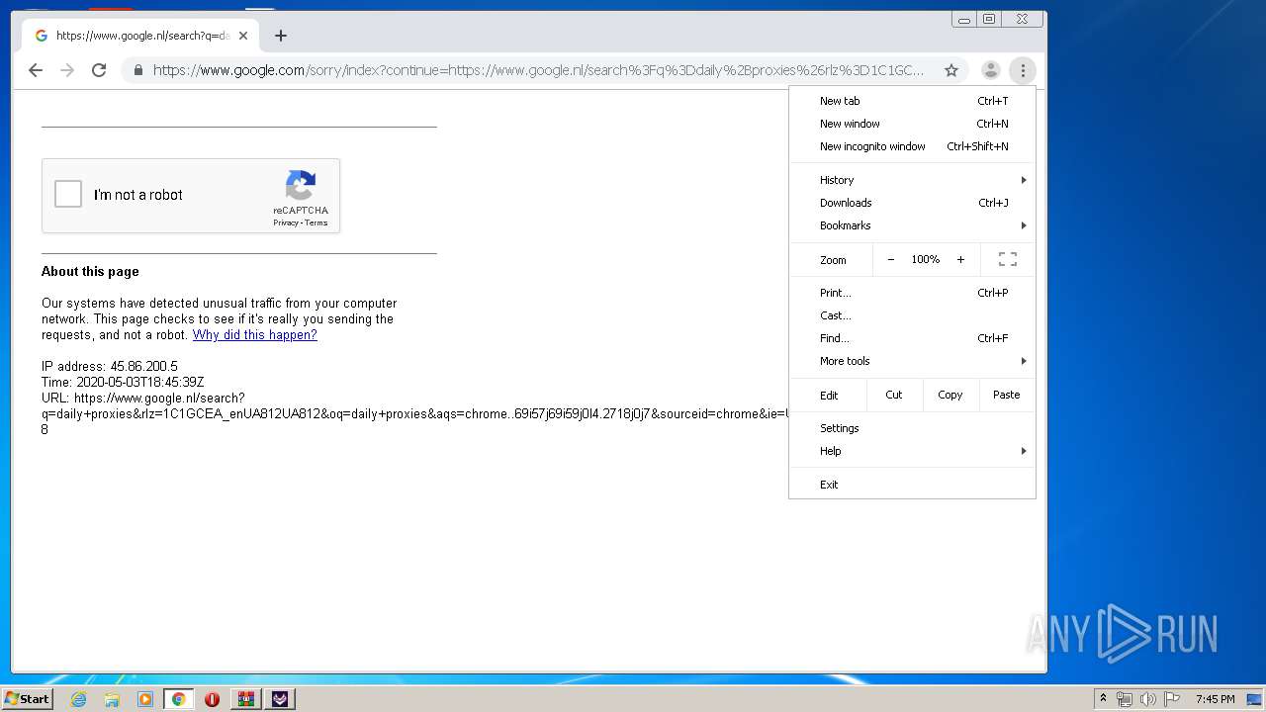Expand the Help submenu

[912, 451]
